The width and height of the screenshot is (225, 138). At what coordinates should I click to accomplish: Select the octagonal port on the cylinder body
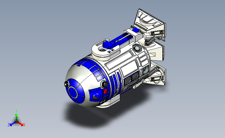point(137,48)
